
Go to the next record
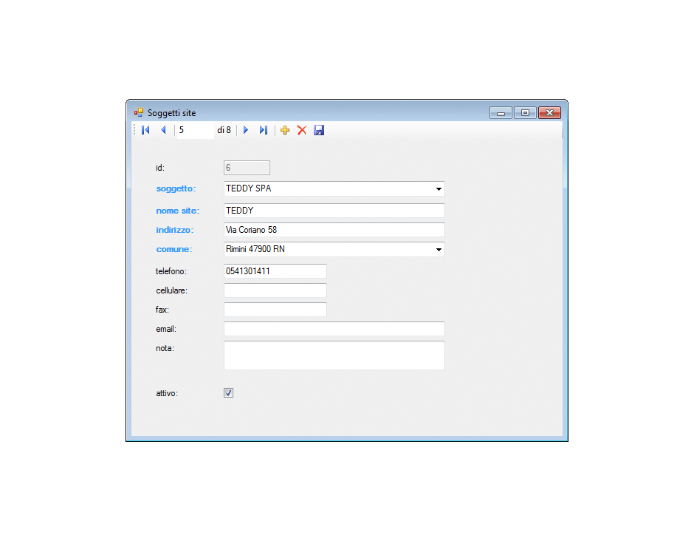[246, 130]
